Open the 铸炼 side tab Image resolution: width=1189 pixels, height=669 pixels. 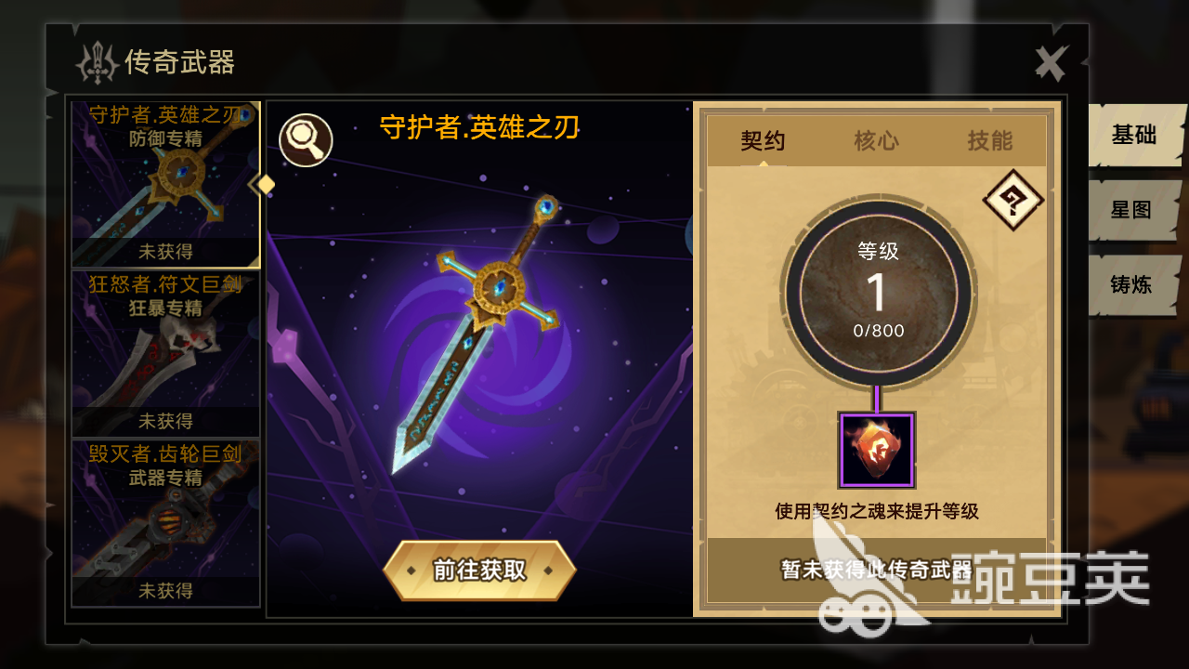click(x=1133, y=284)
